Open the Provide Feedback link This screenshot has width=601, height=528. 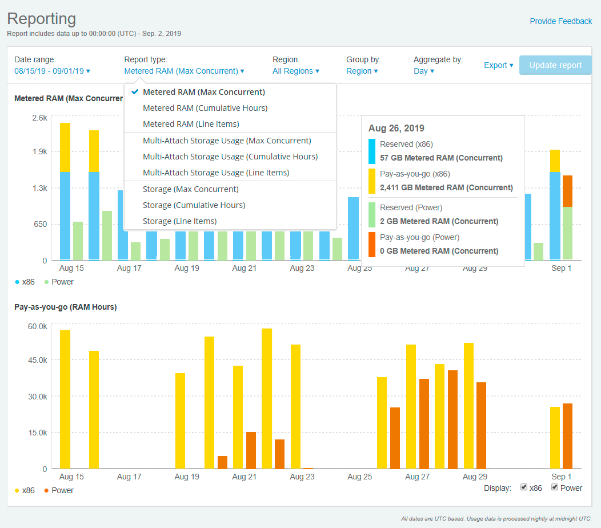click(x=560, y=21)
